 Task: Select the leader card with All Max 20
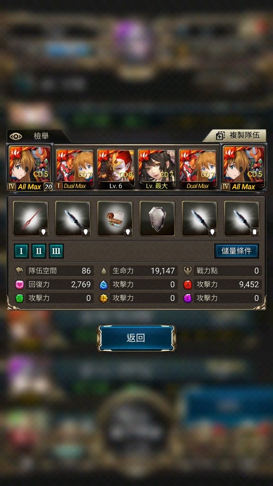(x=30, y=168)
